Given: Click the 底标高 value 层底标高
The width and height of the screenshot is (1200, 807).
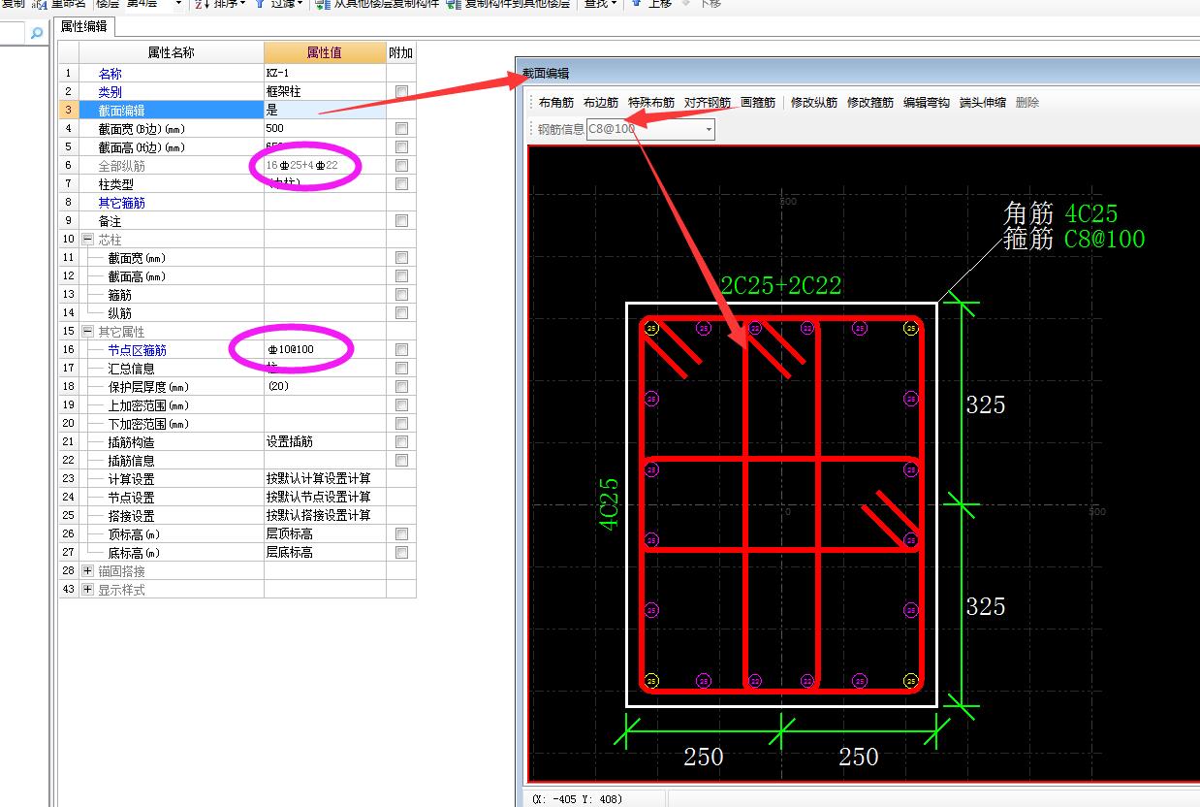Looking at the screenshot, I should tap(325, 552).
